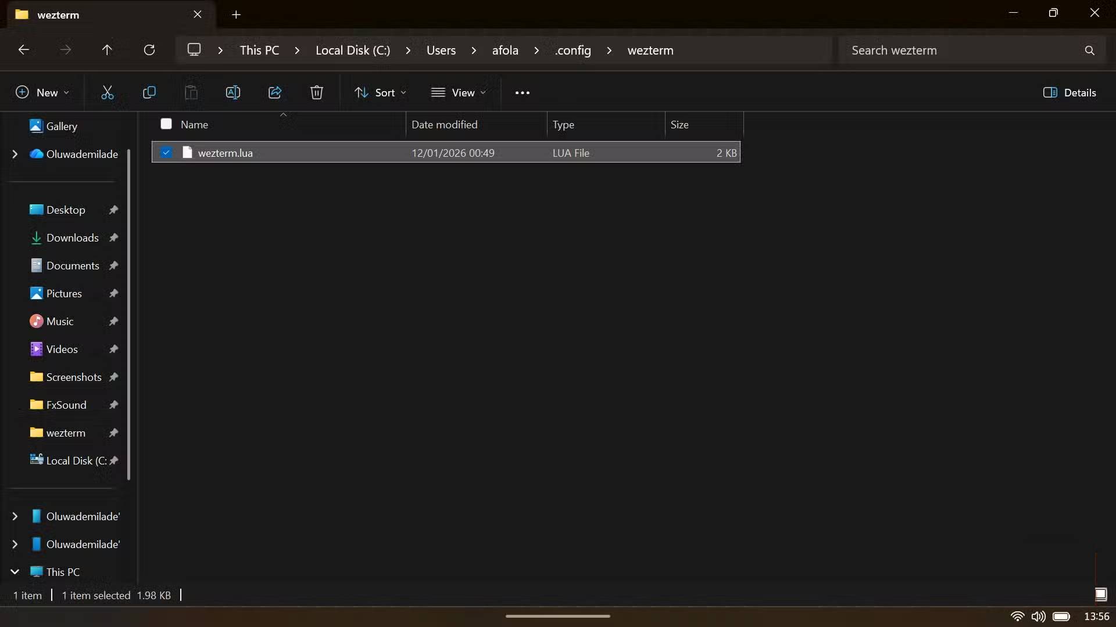Go up one folder with Up arrow

click(107, 50)
